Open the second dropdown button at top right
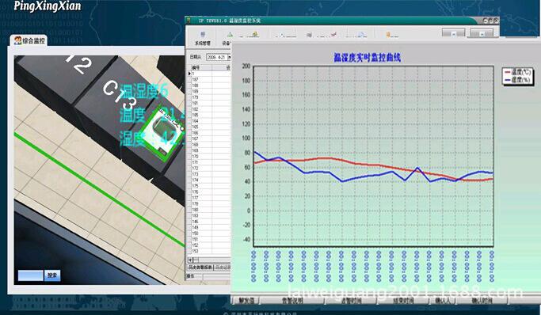The image size is (541, 315). pyautogui.click(x=482, y=33)
